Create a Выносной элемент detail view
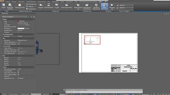 point(67,6)
